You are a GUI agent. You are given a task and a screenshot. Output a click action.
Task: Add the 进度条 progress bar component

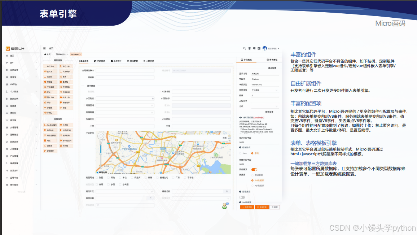click(50, 146)
